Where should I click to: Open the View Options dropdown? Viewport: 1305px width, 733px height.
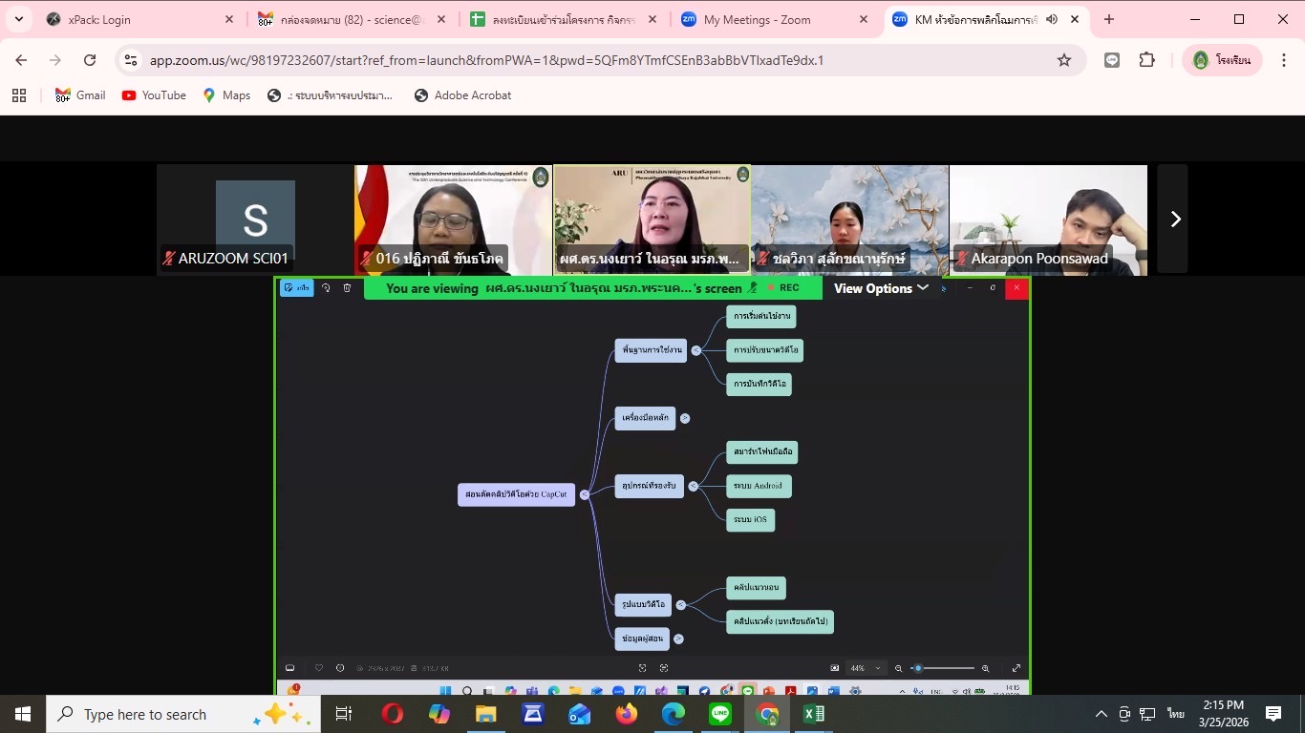point(881,288)
